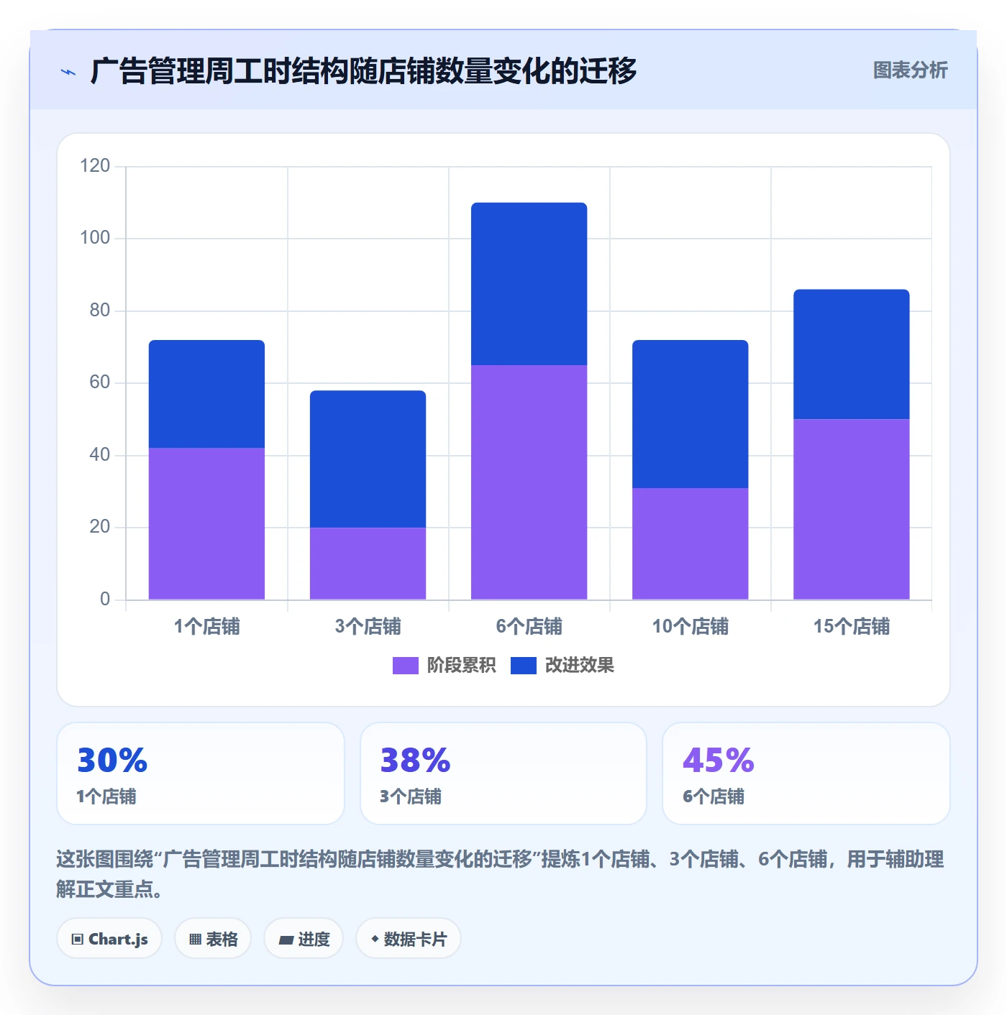1007x1015 pixels.
Task: Click the blue bar segment for 3个店铺
Action: click(x=368, y=459)
